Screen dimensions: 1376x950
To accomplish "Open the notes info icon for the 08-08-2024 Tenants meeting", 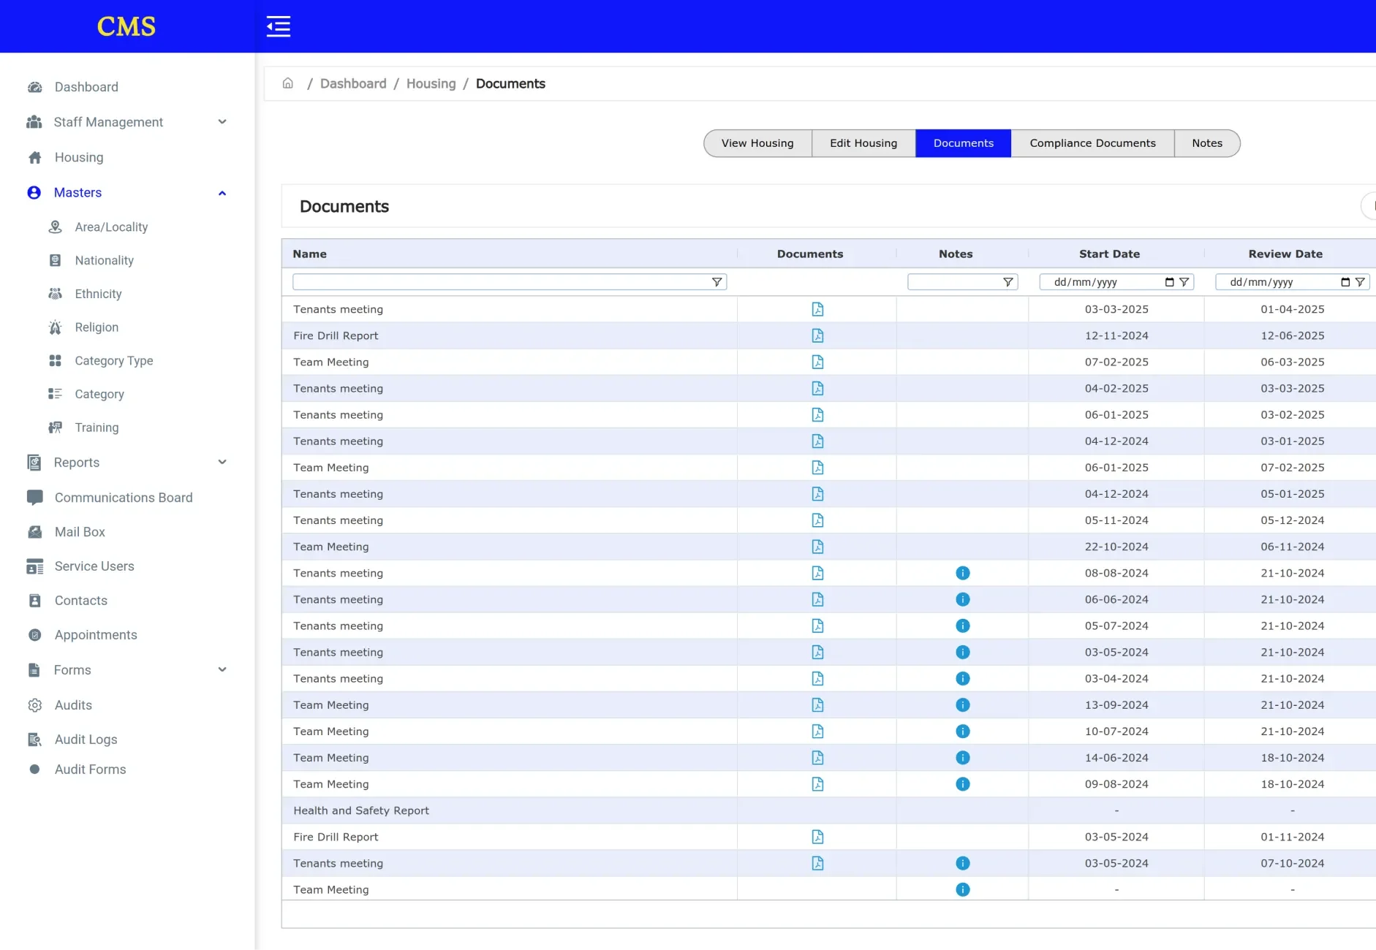I will (962, 573).
